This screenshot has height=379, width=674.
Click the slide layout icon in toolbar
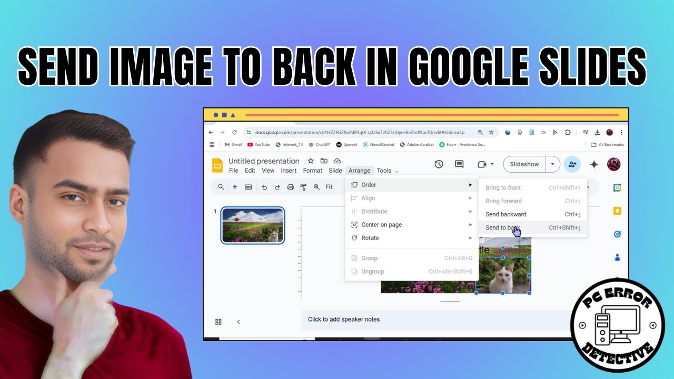tap(248, 187)
